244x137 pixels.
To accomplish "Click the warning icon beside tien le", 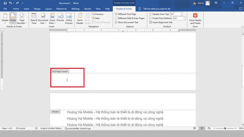I will pyautogui.click(x=195, y=3).
